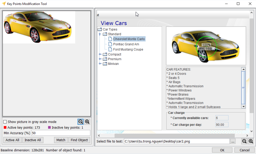This screenshot has height=154, width=256.
Task: Click the Car charge per day field
Action: pyautogui.click(x=222, y=125)
